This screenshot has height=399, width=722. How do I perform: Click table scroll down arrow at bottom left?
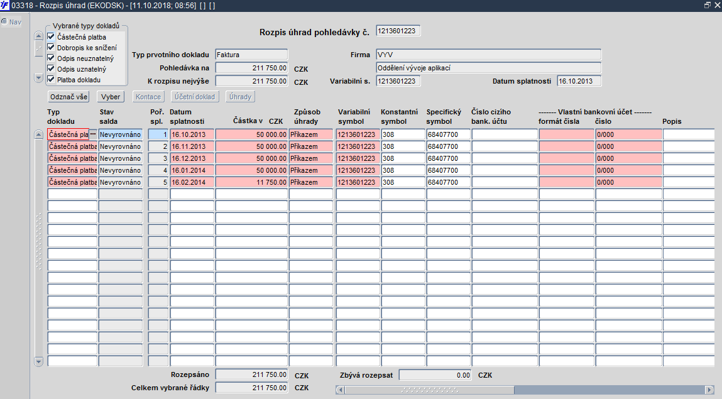[39, 362]
